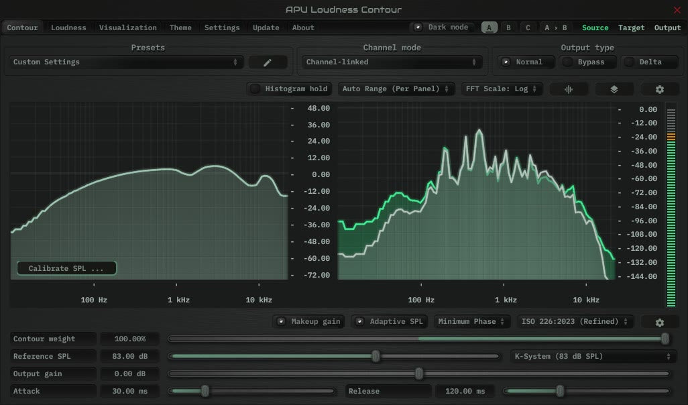Screen dimensions: 688x405
Task: Open the Channel-linked channel mode dropdown
Action: coord(392,62)
